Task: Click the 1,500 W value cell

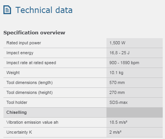Action: click(x=135, y=43)
